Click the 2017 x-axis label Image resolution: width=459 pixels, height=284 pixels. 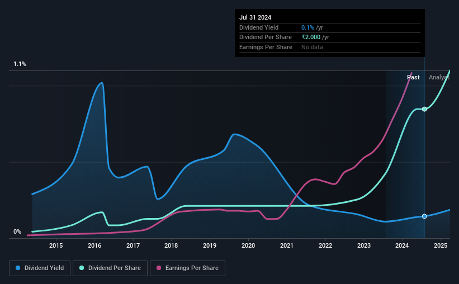pos(133,245)
